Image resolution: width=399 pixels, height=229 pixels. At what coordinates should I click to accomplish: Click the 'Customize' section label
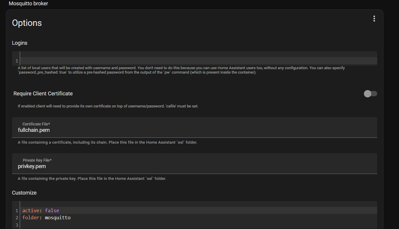point(24,193)
